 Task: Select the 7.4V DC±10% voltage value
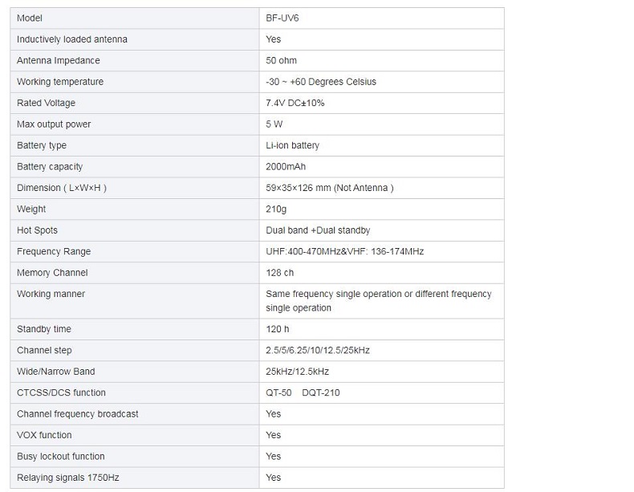click(x=295, y=103)
